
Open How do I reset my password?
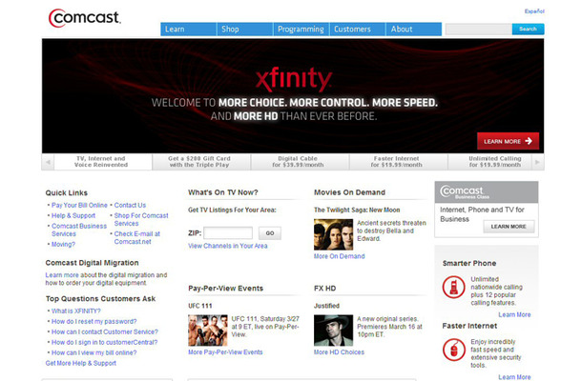[x=94, y=321]
